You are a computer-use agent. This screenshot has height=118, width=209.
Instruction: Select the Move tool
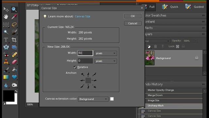(6, 10)
